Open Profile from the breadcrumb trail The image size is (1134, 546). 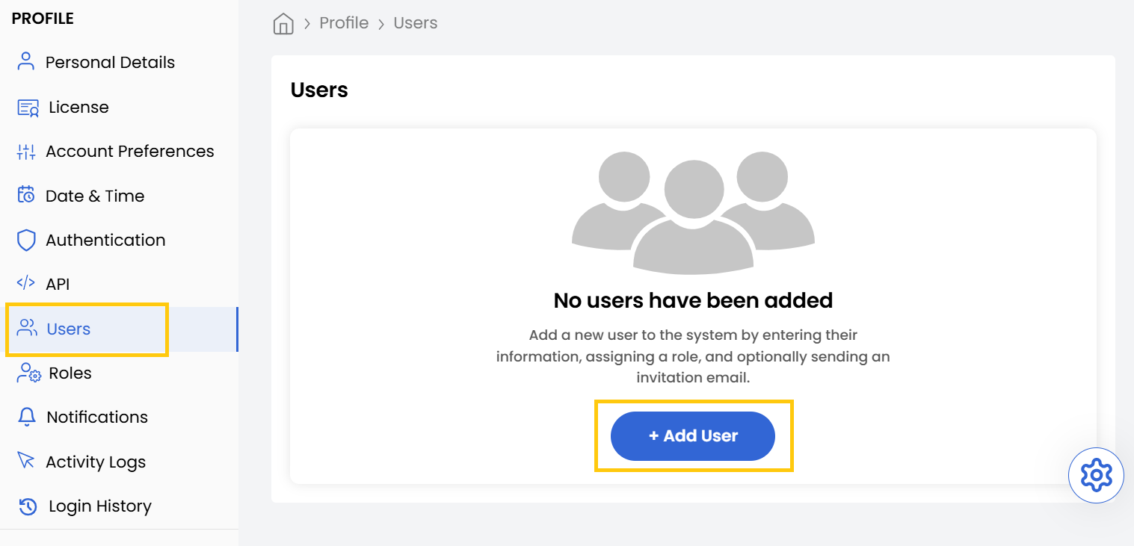pos(344,23)
